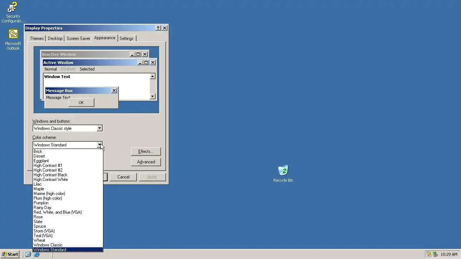Select High Contrast #2 scheme
The height and width of the screenshot is (259, 461).
(x=68, y=170)
